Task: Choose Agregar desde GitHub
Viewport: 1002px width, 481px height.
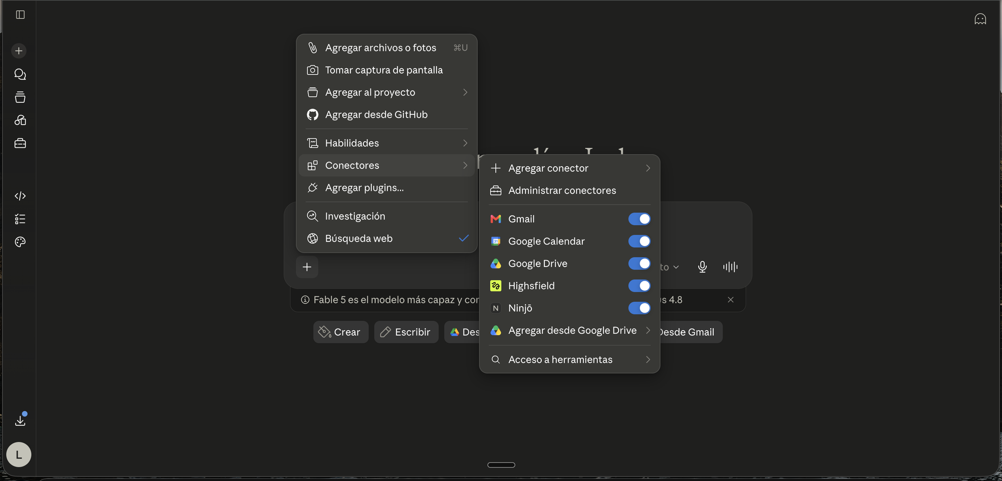Action: pyautogui.click(x=386, y=115)
